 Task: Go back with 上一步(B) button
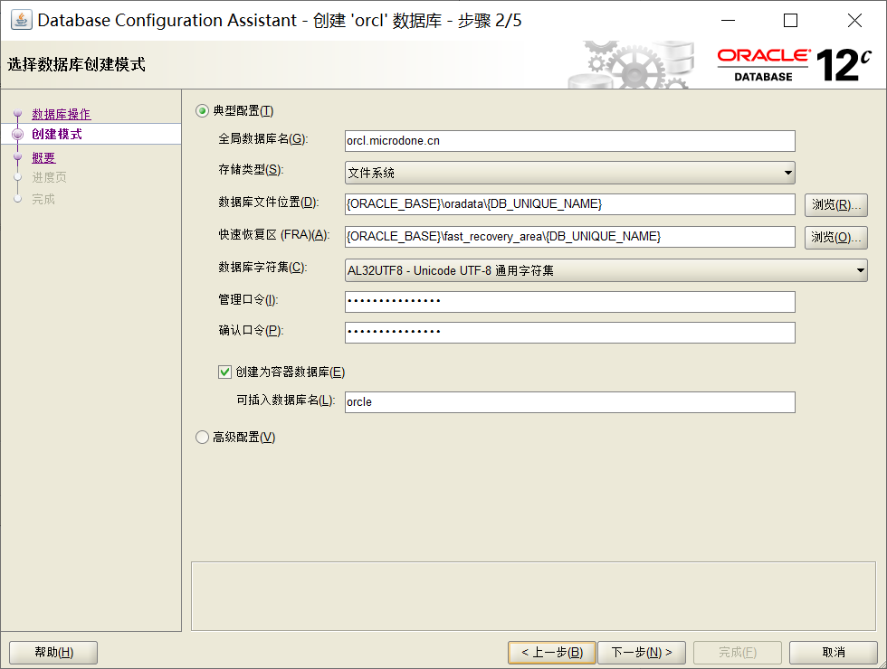pos(552,653)
